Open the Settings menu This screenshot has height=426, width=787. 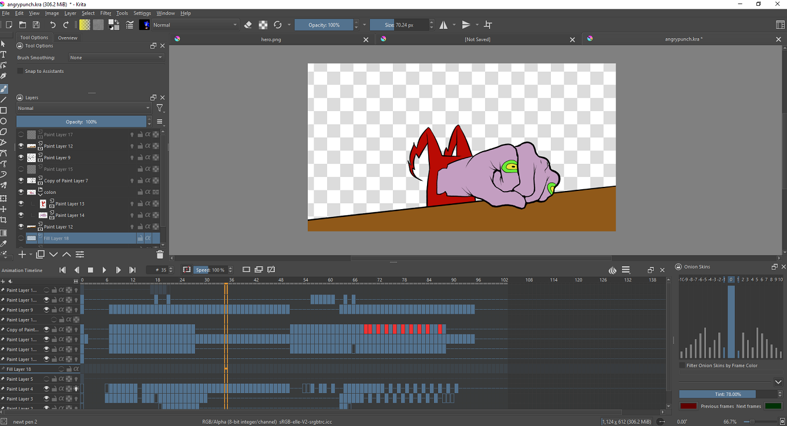[142, 13]
